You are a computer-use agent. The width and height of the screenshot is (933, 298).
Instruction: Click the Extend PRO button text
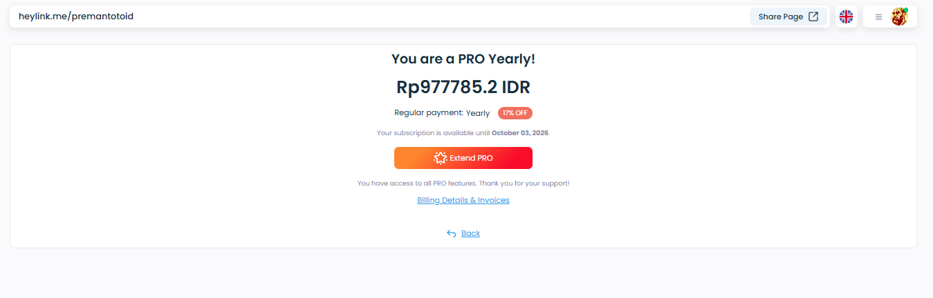(471, 158)
